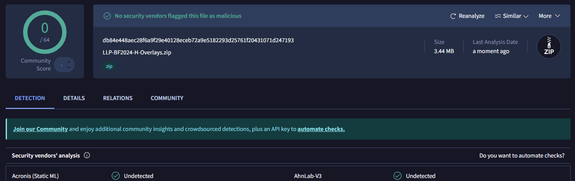Viewport: 575px width, 181px height.
Task: Upvote the community score with the up arrow
Action: tap(69, 62)
